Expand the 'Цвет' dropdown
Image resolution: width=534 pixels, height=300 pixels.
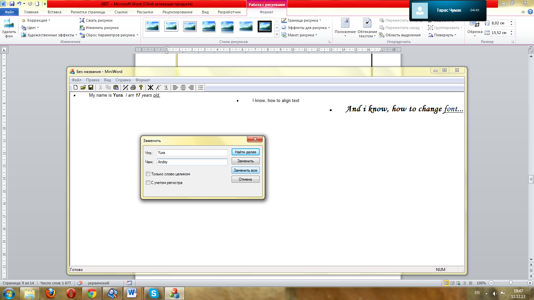click(30, 28)
